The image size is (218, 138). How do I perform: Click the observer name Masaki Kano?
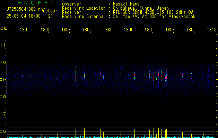pos(126,4)
